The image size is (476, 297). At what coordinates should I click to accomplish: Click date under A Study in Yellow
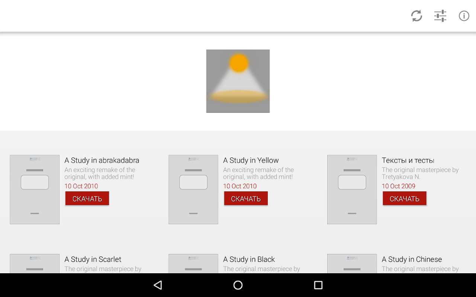(240, 186)
